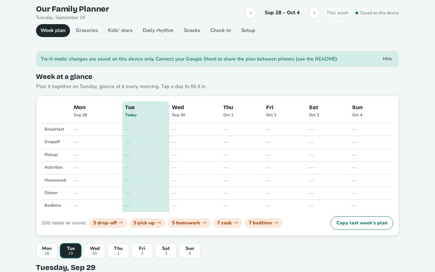Viewport: 435px width, 272px height.
Task: Click the Sep 28 – Oct 4 range
Action: [x=282, y=13]
